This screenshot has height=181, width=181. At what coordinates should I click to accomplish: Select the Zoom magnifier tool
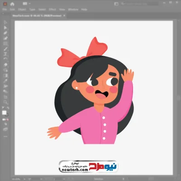tap(5, 102)
